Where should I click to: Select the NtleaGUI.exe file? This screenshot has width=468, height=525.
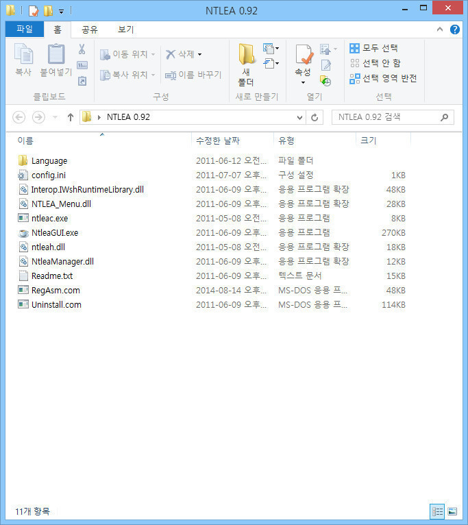click(55, 233)
